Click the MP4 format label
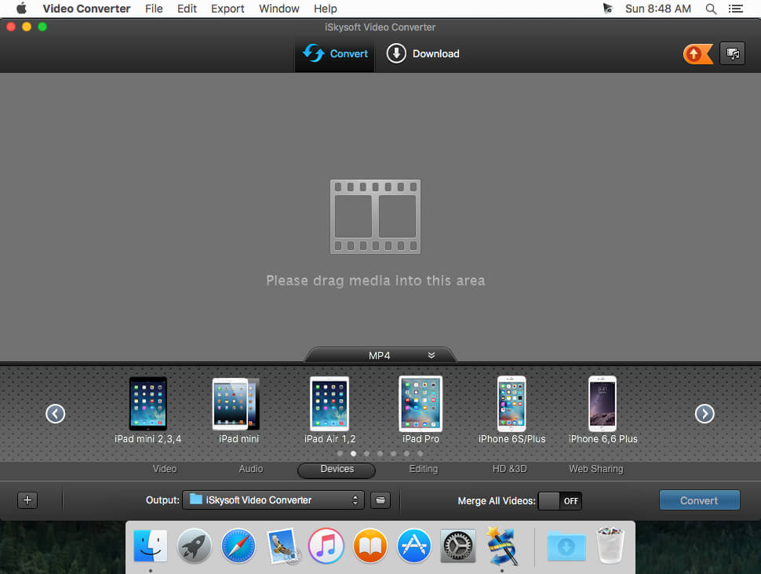 [379, 356]
